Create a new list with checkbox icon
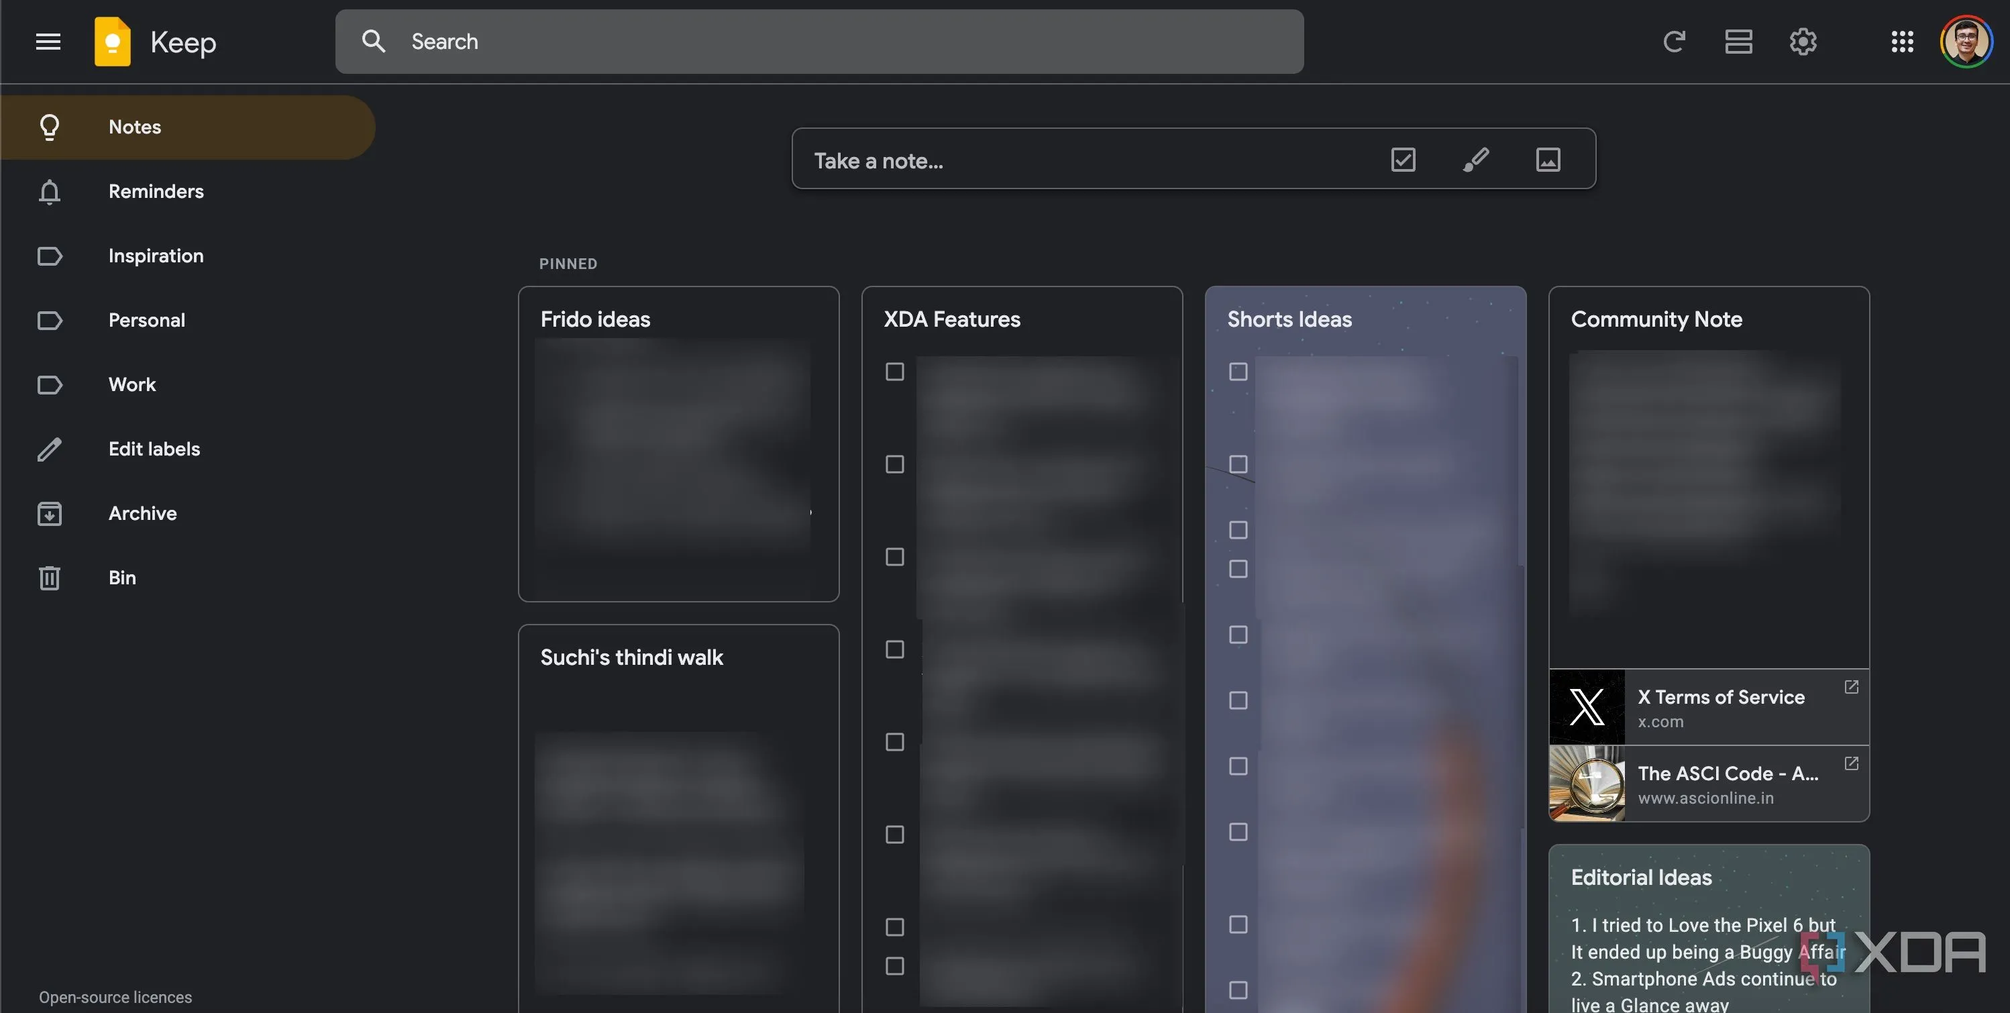Viewport: 2010px width, 1013px height. [x=1402, y=160]
